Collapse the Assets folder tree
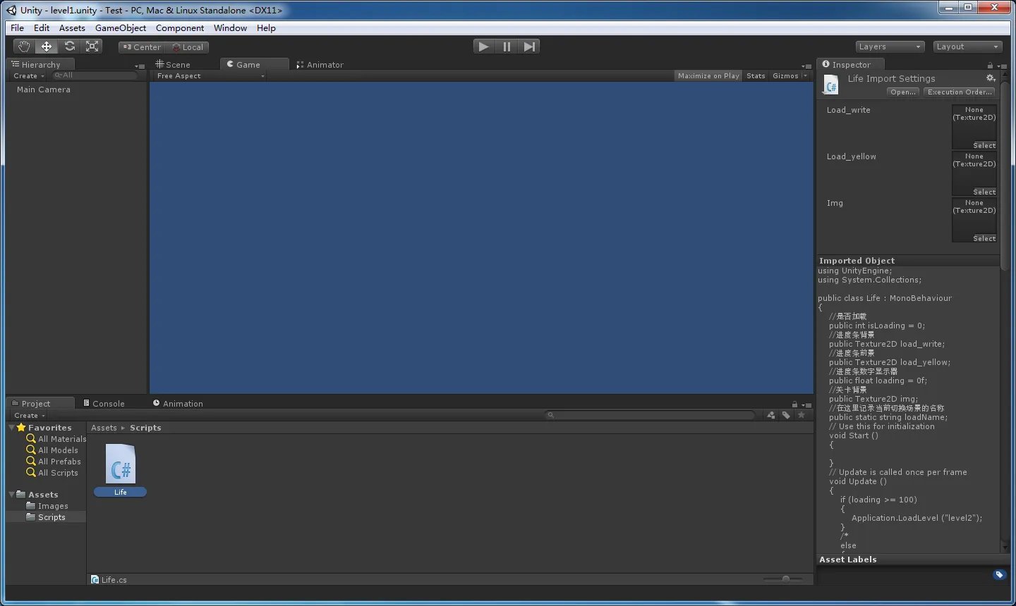Screen dimensions: 1016x606 pyautogui.click(x=12, y=495)
